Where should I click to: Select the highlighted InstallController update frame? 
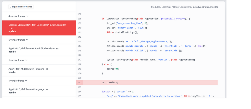pyautogui.click(x=39, y=28)
